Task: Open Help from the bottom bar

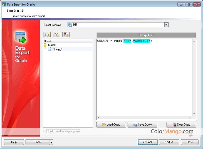Action: pyautogui.click(x=14, y=142)
